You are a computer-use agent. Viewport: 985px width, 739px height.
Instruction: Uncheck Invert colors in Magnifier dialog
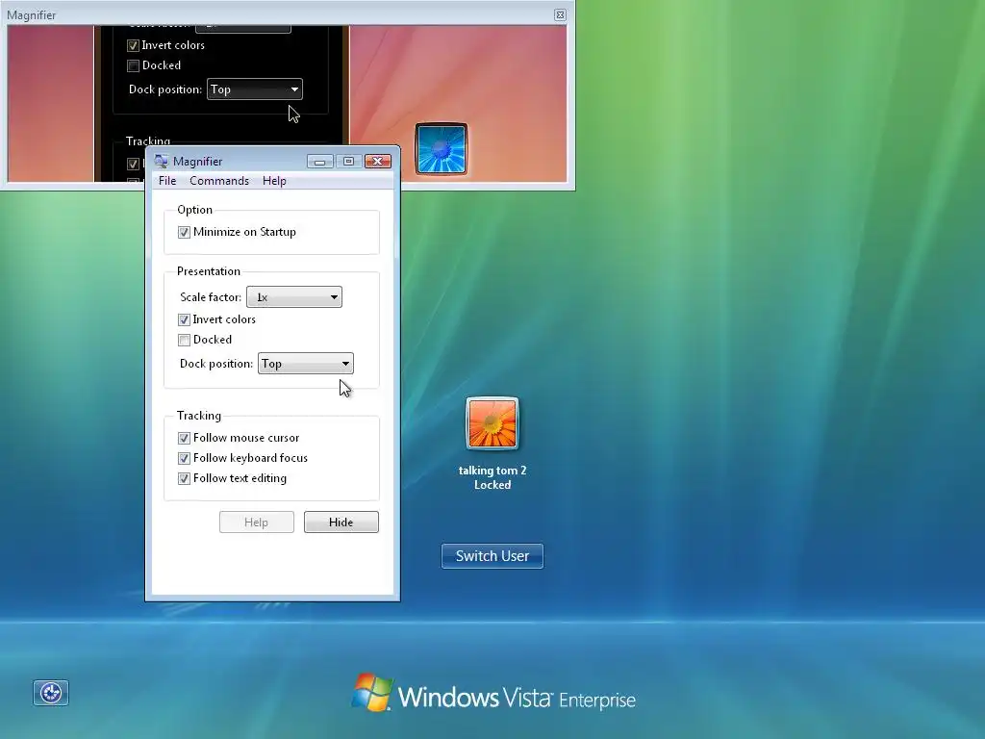(184, 319)
